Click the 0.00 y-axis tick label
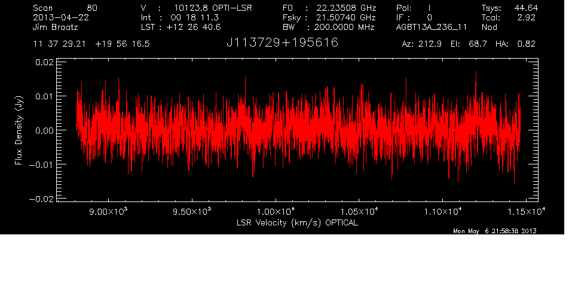The width and height of the screenshot is (575, 293). click(44, 130)
